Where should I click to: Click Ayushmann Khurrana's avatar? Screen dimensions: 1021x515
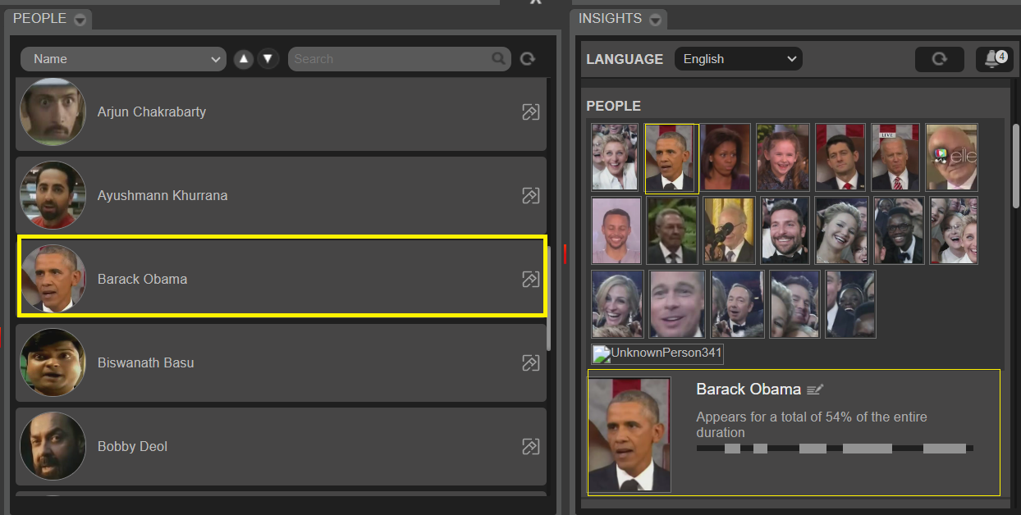pyautogui.click(x=53, y=196)
